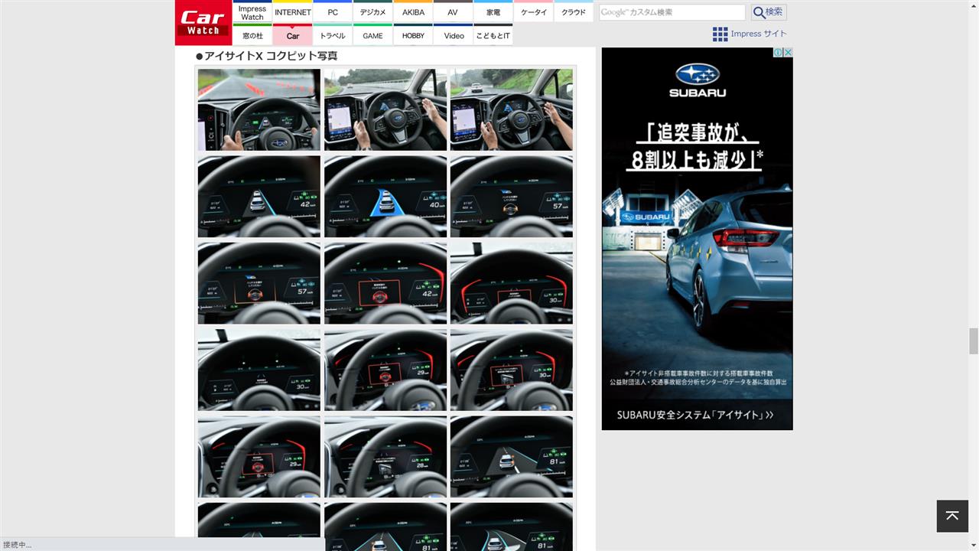The height and width of the screenshot is (551, 979).
Task: Open the meter thumbnail showing 28km/h
Action: tap(385, 457)
